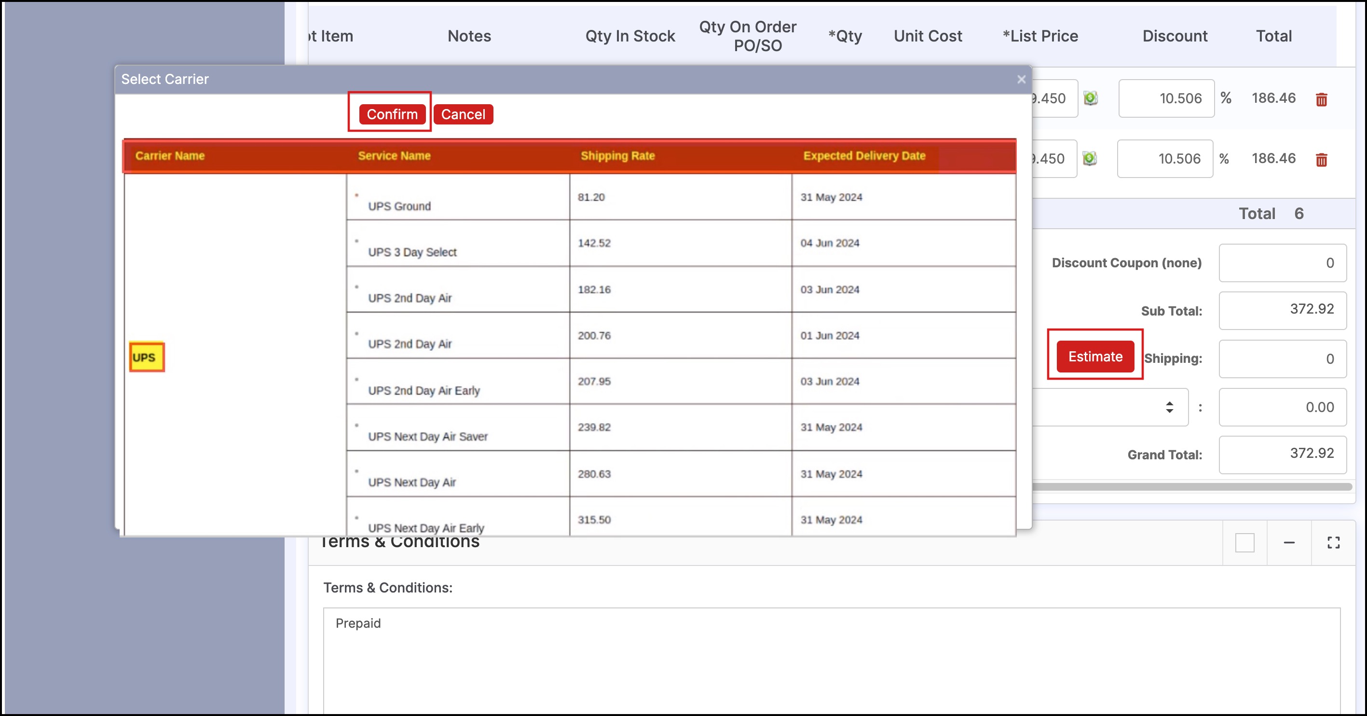The image size is (1367, 716).
Task: Close the Select Carrier dialog
Action: coord(1021,79)
